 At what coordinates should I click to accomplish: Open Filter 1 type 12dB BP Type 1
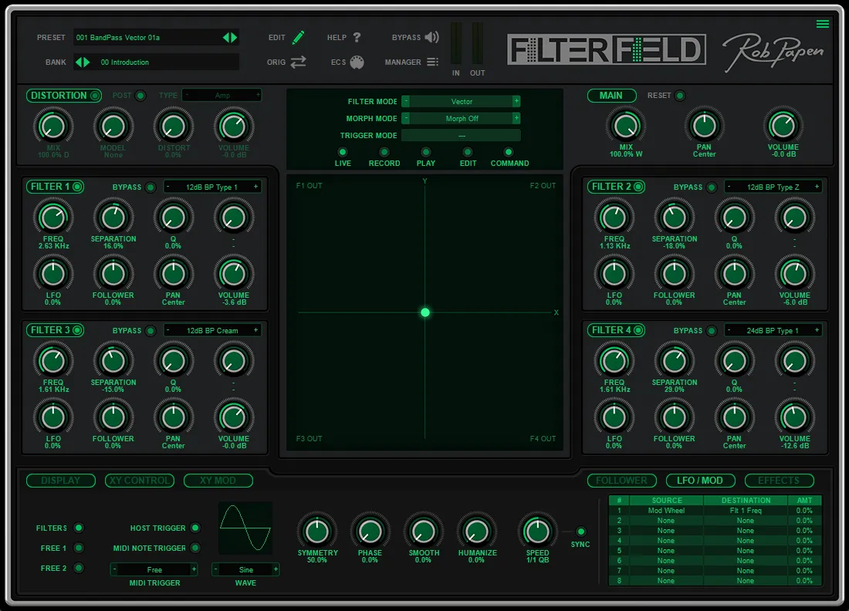click(212, 187)
